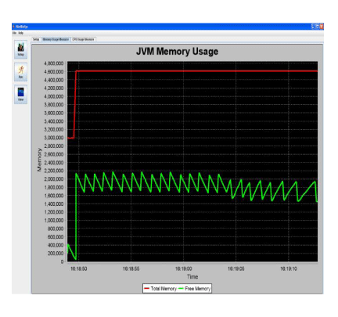Click the 4,600,000 tick label
This screenshot has width=338, height=317.
click(54, 71)
